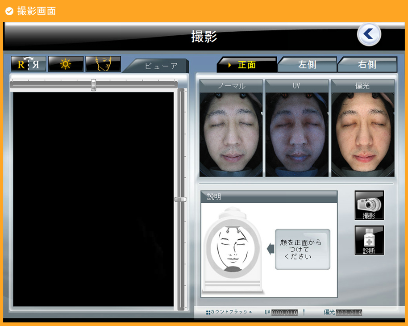This screenshot has height=326, width=408.
Task: Click the カウントフラッシュ grid icon
Action: (208, 312)
